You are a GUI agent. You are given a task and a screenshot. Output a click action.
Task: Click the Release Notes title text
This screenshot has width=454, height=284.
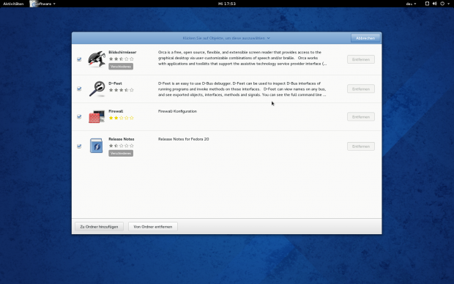(122, 139)
